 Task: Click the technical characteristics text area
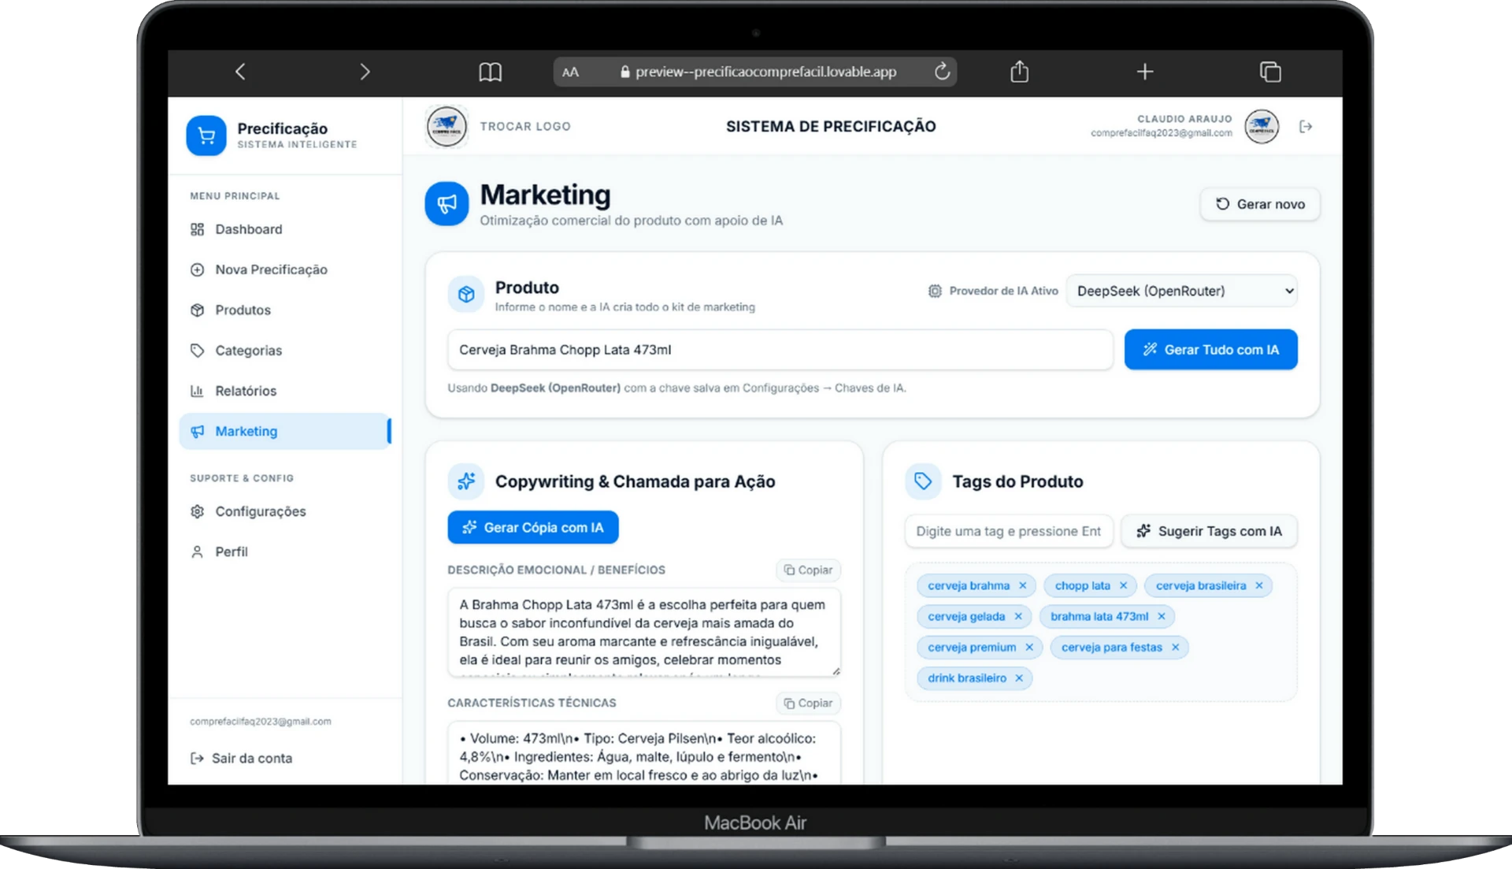click(644, 753)
